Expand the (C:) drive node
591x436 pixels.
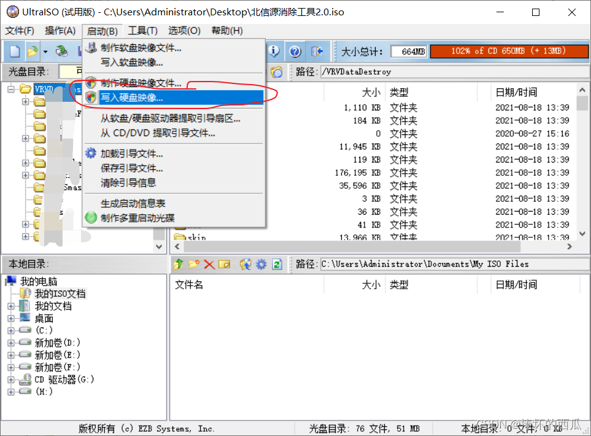(11, 331)
